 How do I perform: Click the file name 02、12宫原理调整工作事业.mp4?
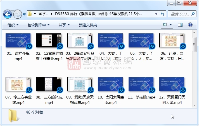click(49, 56)
